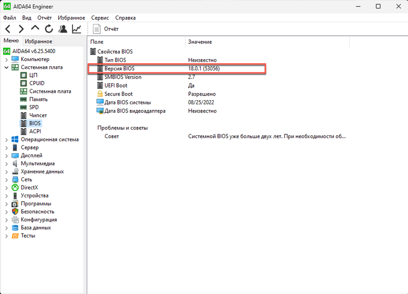This screenshot has width=408, height=294.
Task: Select the BIOS tree item
Action: coord(35,123)
